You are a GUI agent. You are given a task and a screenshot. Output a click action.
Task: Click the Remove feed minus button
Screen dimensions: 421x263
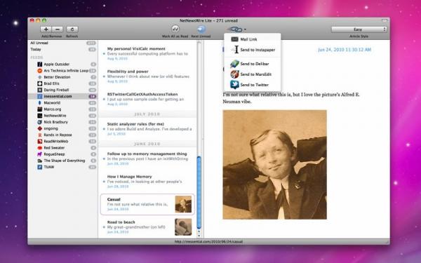point(58,29)
